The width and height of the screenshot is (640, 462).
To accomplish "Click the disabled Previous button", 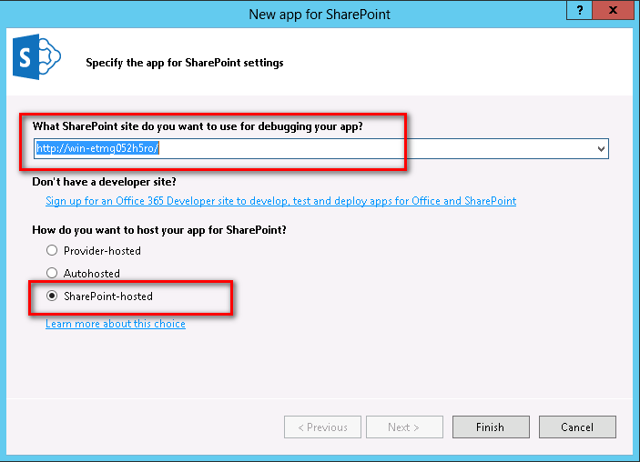I will coord(322,427).
